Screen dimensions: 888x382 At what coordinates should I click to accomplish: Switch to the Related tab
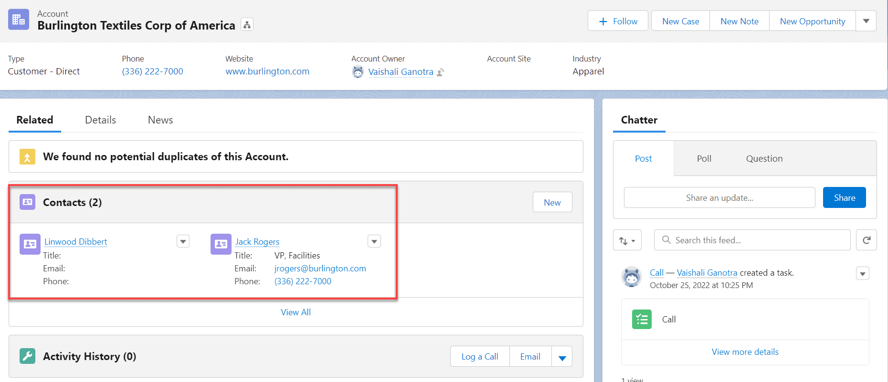coord(35,120)
